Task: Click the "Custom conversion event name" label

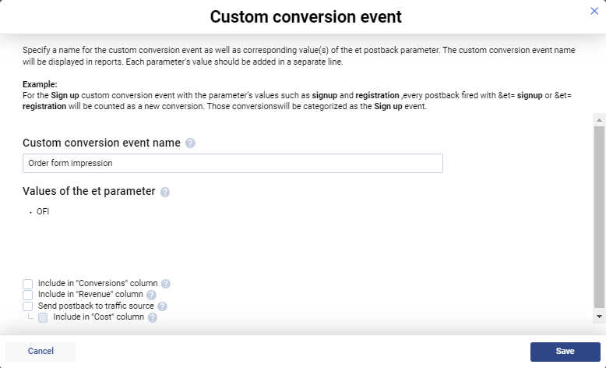Action: [101, 143]
